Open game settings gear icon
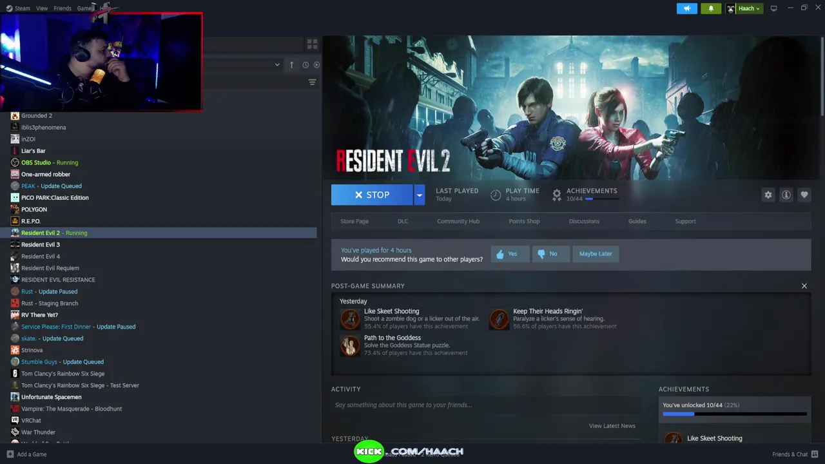The height and width of the screenshot is (464, 825). tap(768, 195)
